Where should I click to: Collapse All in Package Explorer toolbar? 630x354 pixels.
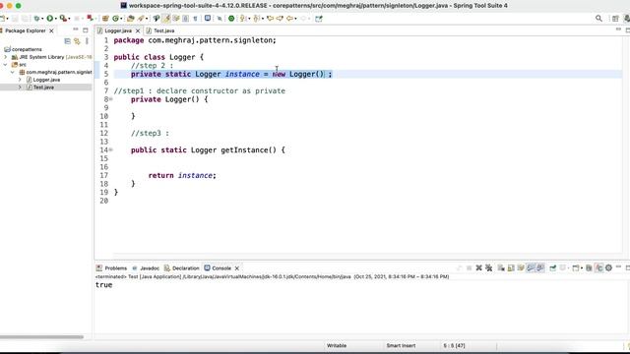pos(67,41)
